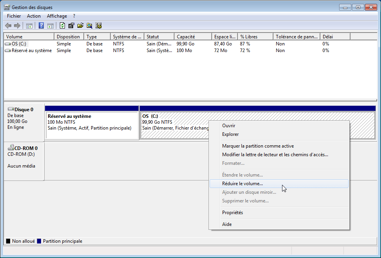Click greyed Ajouter un disque miroir entry
The height and width of the screenshot is (258, 381).
[x=279, y=192]
